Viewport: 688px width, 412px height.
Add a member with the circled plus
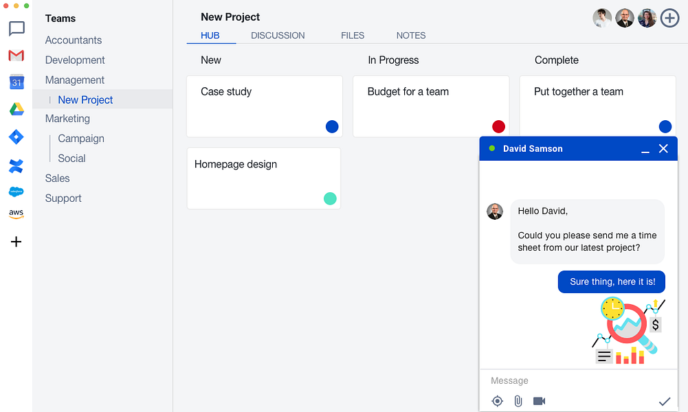point(669,19)
